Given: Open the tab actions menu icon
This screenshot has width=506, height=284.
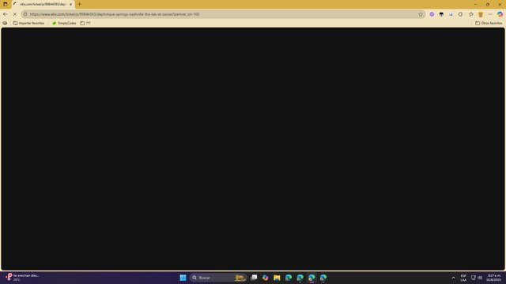Looking at the screenshot, I should point(6,4).
